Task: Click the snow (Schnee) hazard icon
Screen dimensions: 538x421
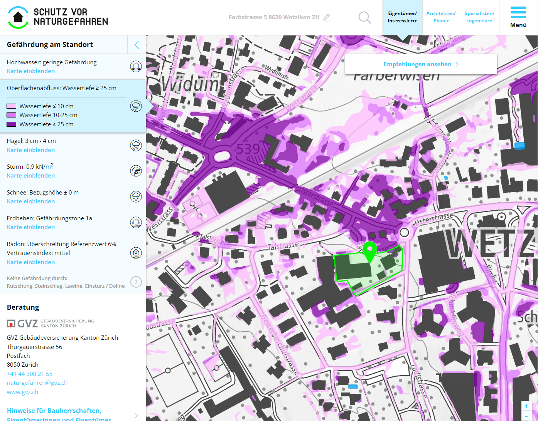Action: [136, 197]
